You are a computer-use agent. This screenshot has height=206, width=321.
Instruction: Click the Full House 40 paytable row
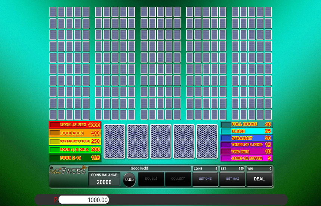(x=247, y=124)
